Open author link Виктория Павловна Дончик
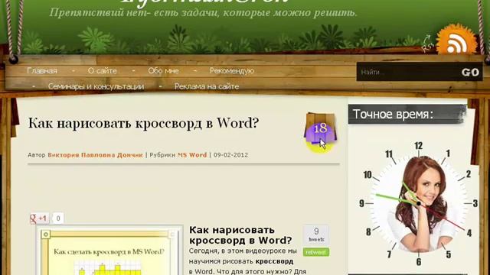Image resolution: width=490 pixels, height=275 pixels. tap(95, 155)
